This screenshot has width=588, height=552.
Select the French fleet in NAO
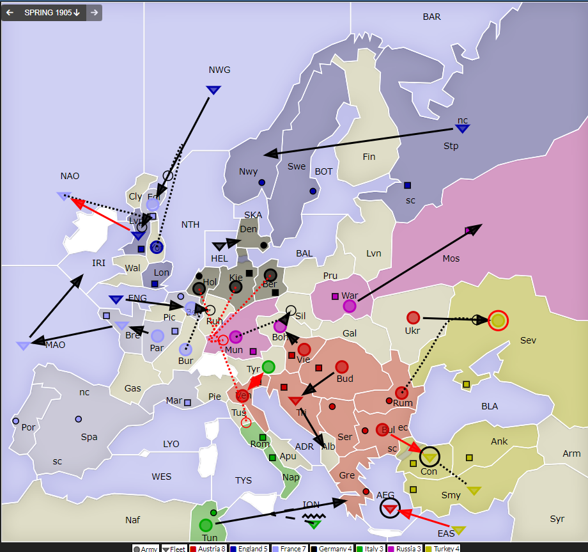tap(64, 196)
